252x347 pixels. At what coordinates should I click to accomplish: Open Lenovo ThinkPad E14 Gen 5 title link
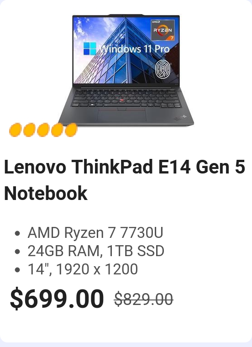[x=125, y=167]
